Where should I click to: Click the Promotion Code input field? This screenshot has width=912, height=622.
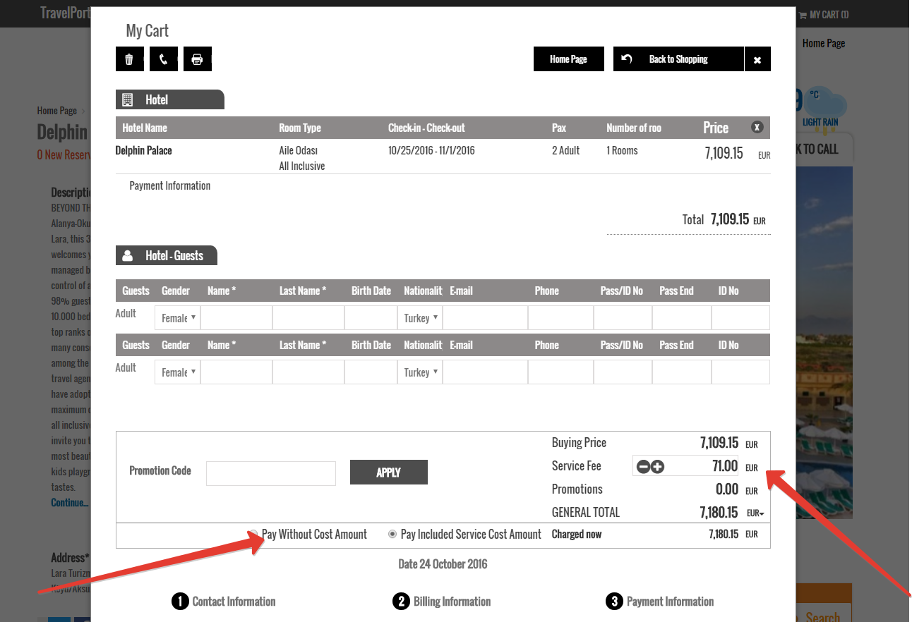271,473
